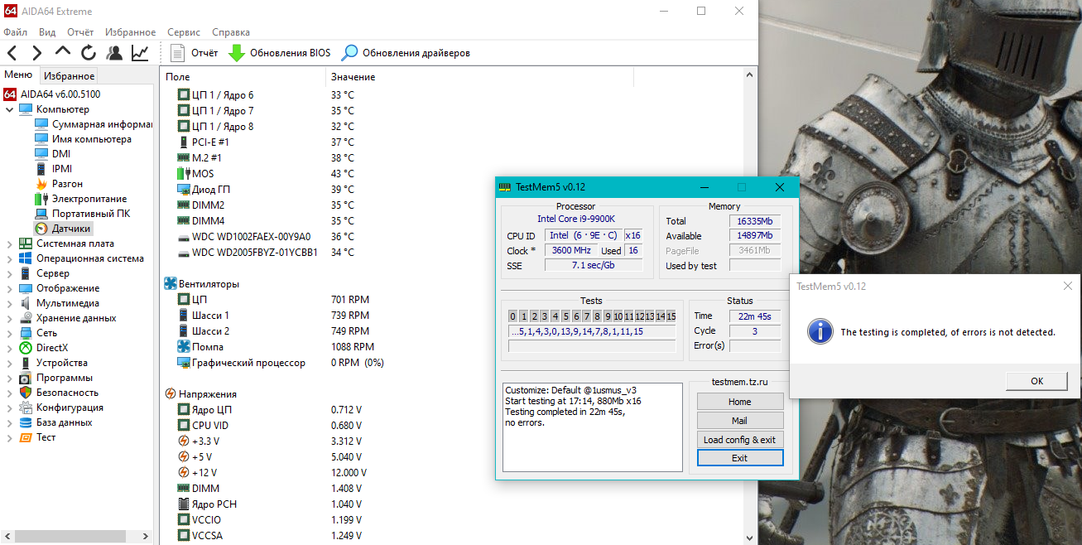Image resolution: width=1082 pixels, height=545 pixels.
Task: Click the Безопасность shield icon
Action: 25,393
